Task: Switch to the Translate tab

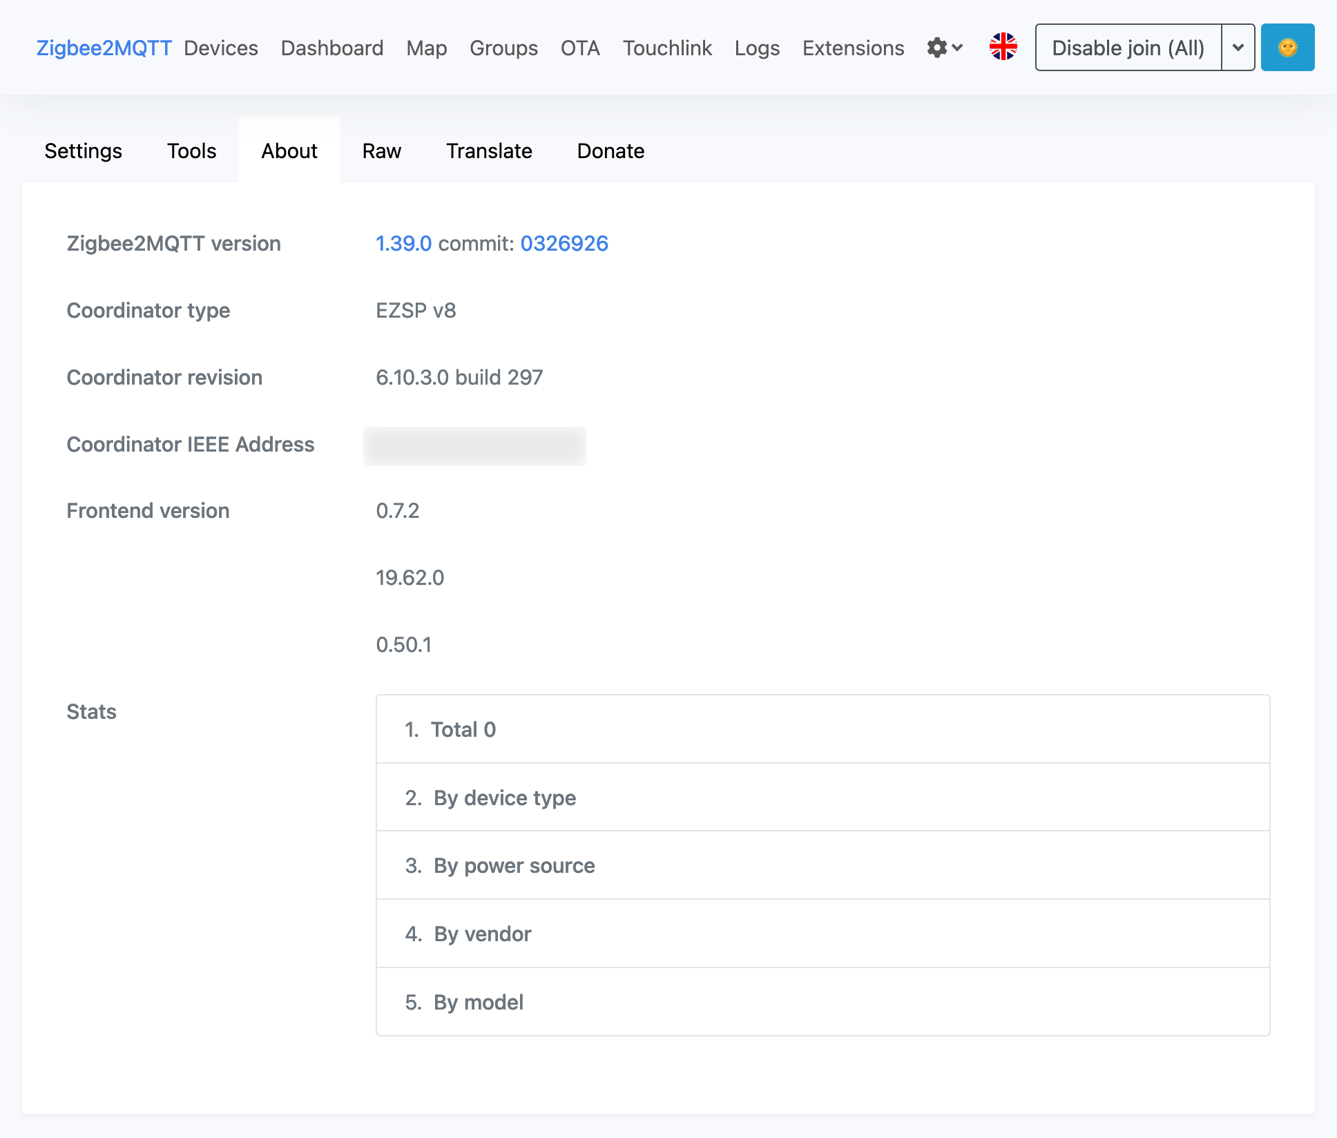Action: pos(489,151)
